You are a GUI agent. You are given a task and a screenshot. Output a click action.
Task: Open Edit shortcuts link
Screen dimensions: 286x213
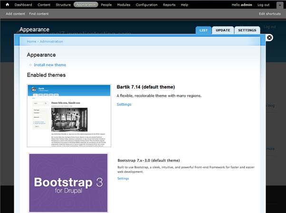[x=270, y=14]
